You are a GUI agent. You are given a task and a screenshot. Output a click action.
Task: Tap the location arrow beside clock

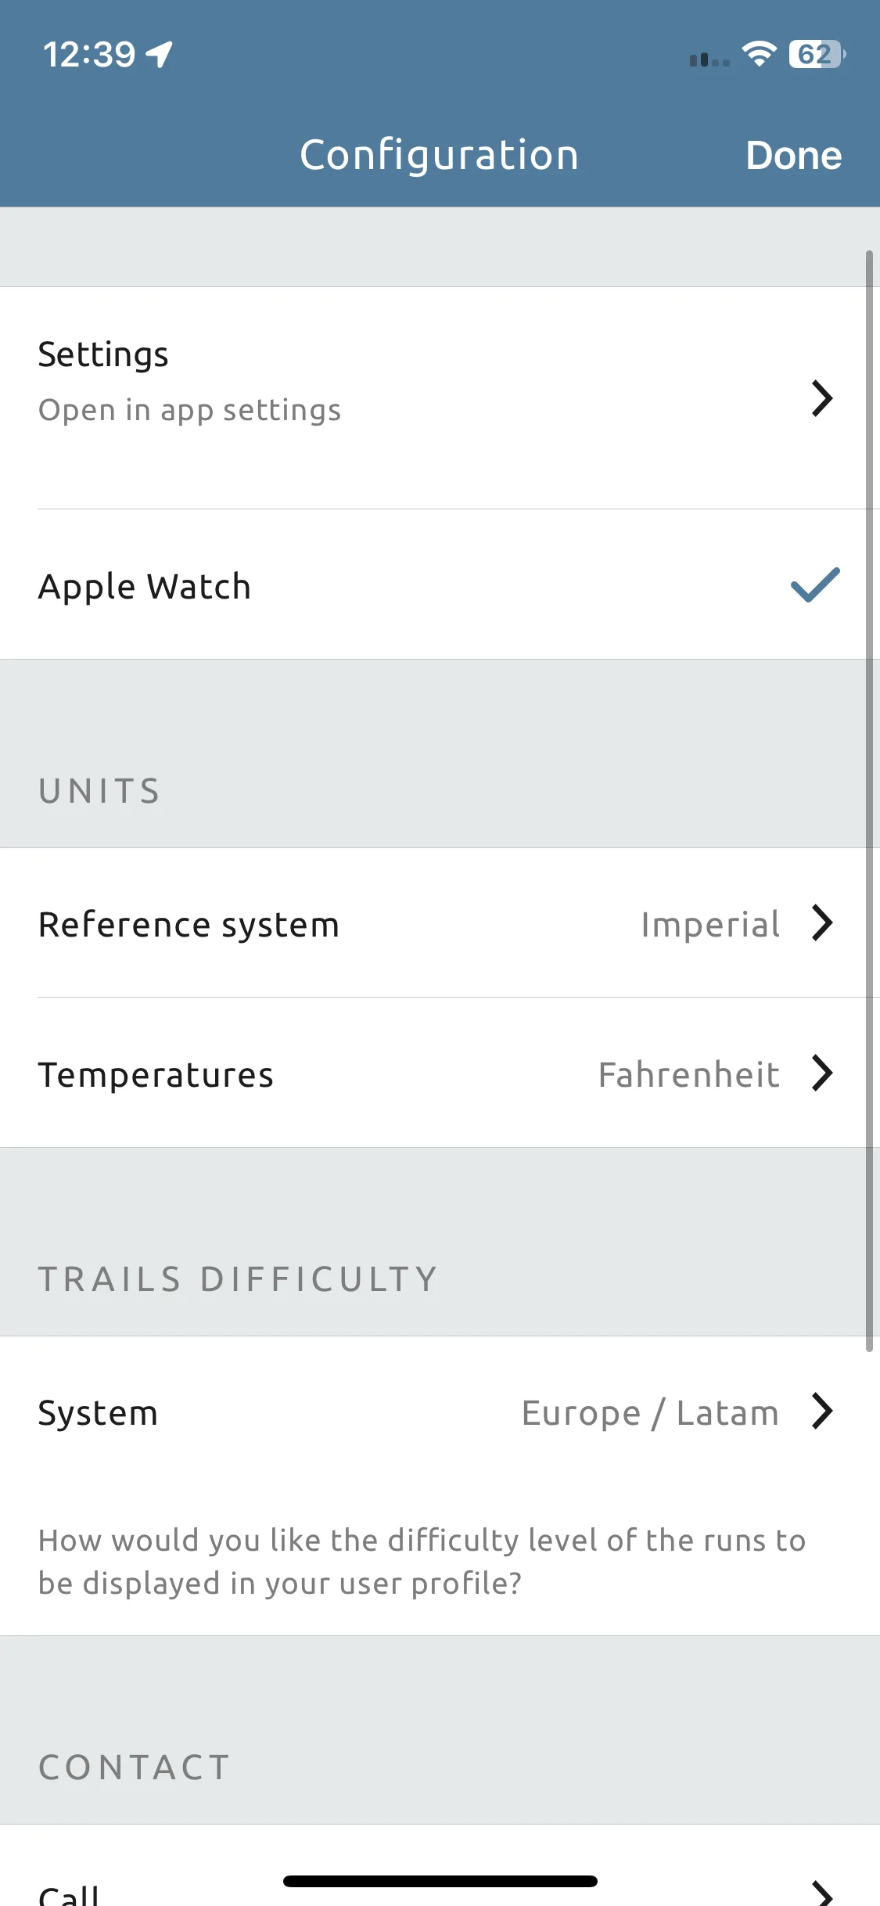click(x=160, y=55)
